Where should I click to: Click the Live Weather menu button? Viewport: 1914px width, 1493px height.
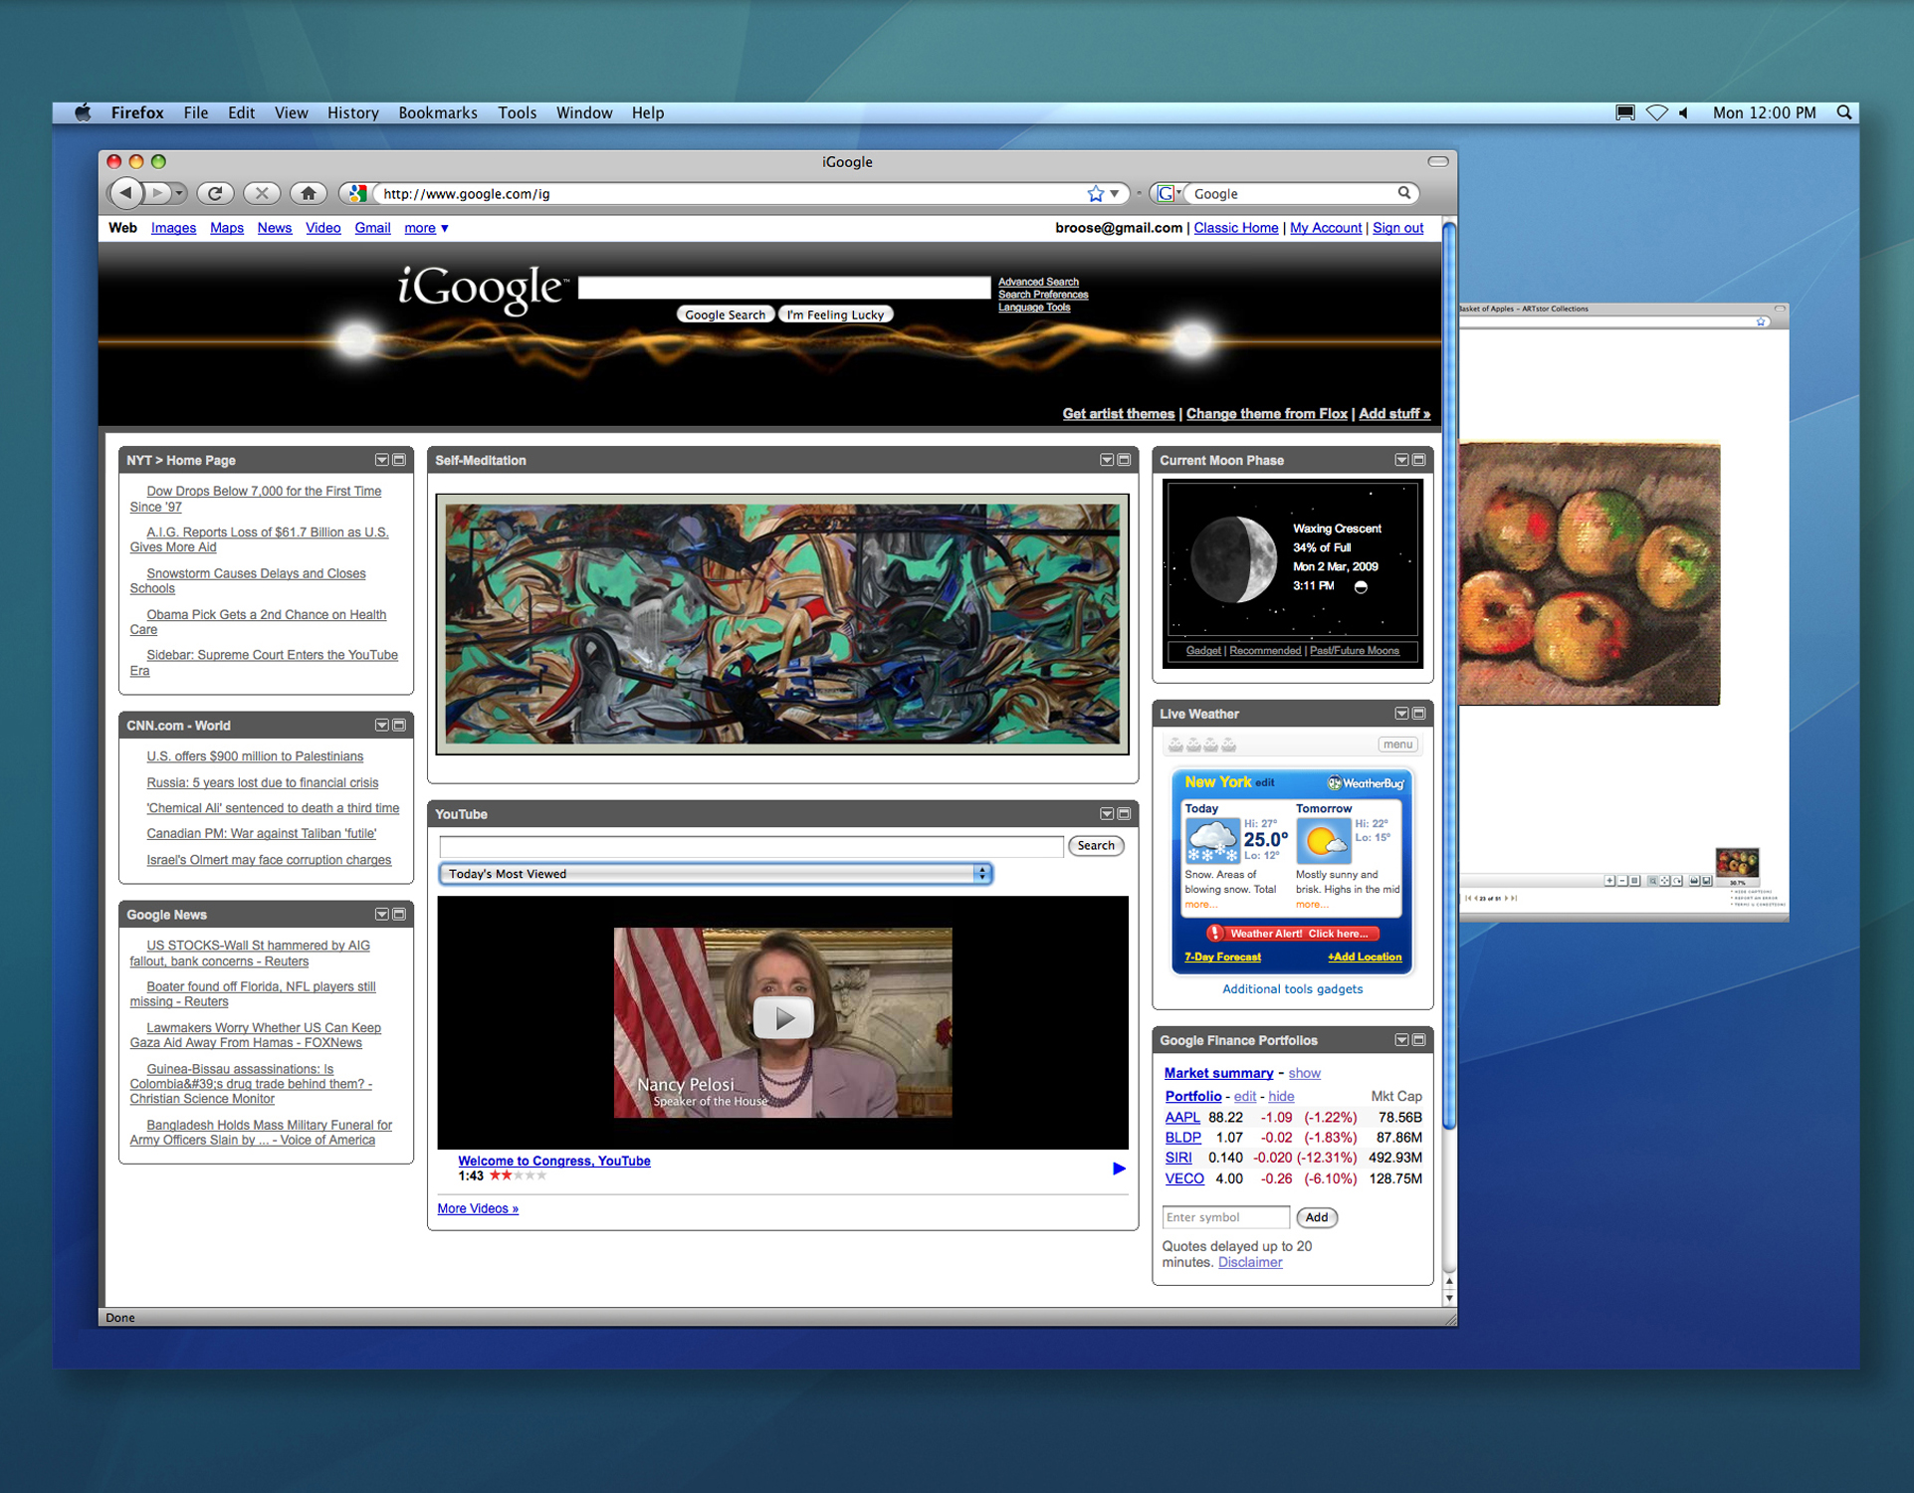coord(1397,744)
